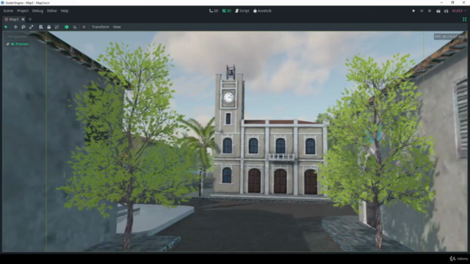Toggle local space green cube icon

[67, 27]
